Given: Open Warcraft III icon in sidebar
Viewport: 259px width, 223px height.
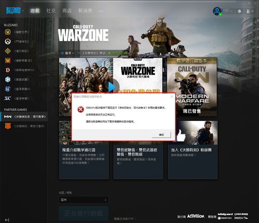Looking at the screenshot, I should 8,61.
